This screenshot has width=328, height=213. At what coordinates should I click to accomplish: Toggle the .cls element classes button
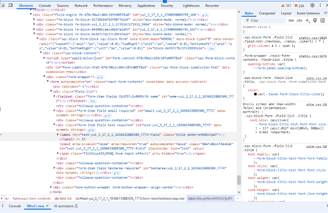pyautogui.click(x=299, y=20)
